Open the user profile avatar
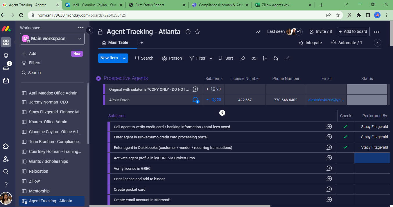 [6, 198]
